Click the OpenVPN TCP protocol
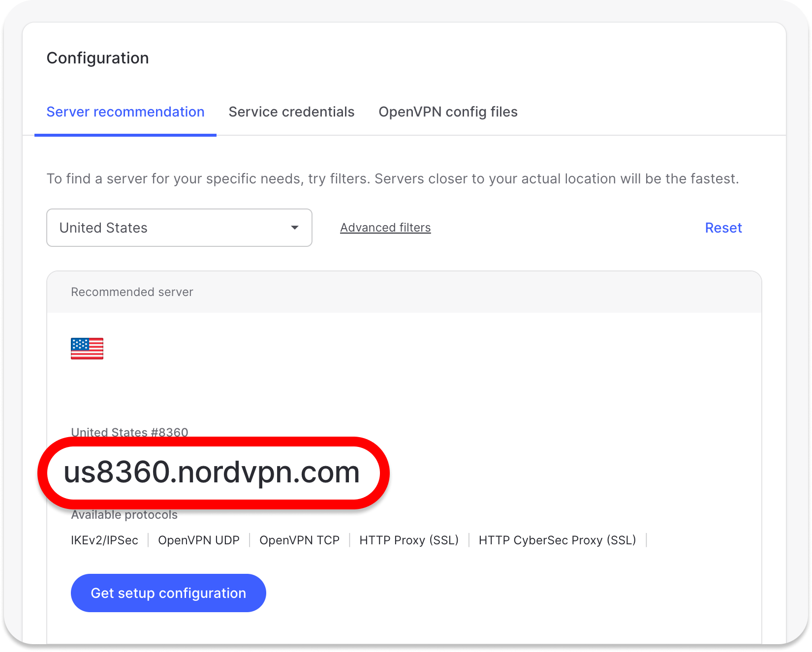 (299, 540)
